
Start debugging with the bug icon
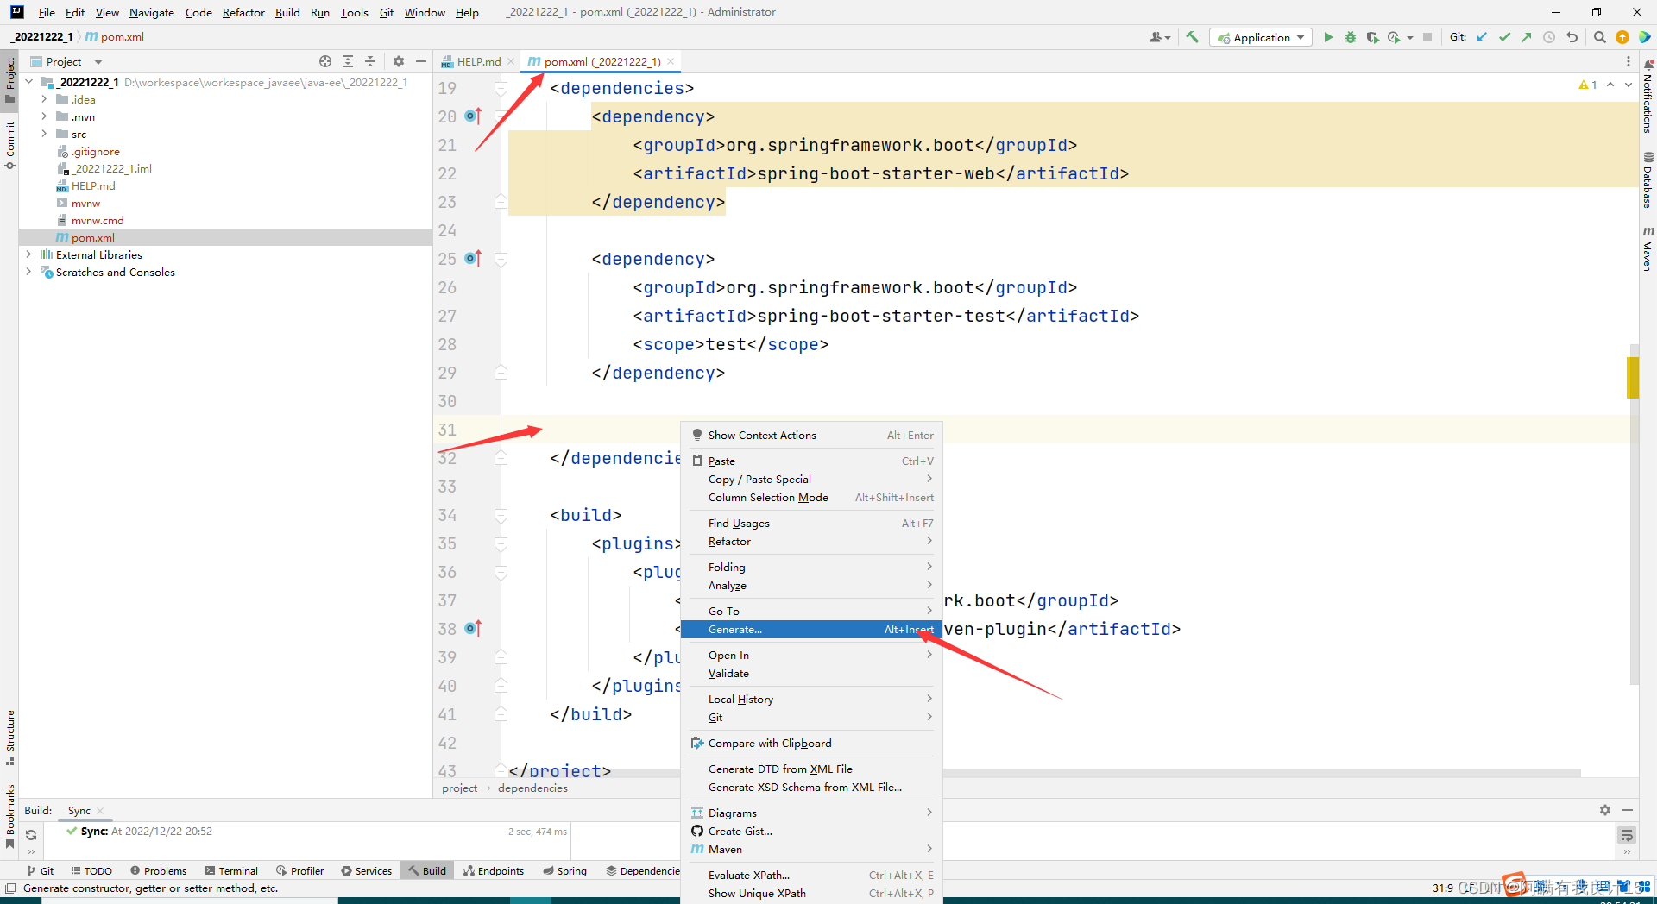coord(1351,37)
